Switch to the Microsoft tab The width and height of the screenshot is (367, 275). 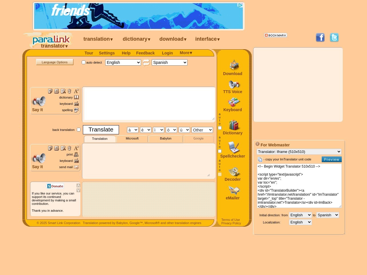132,139
